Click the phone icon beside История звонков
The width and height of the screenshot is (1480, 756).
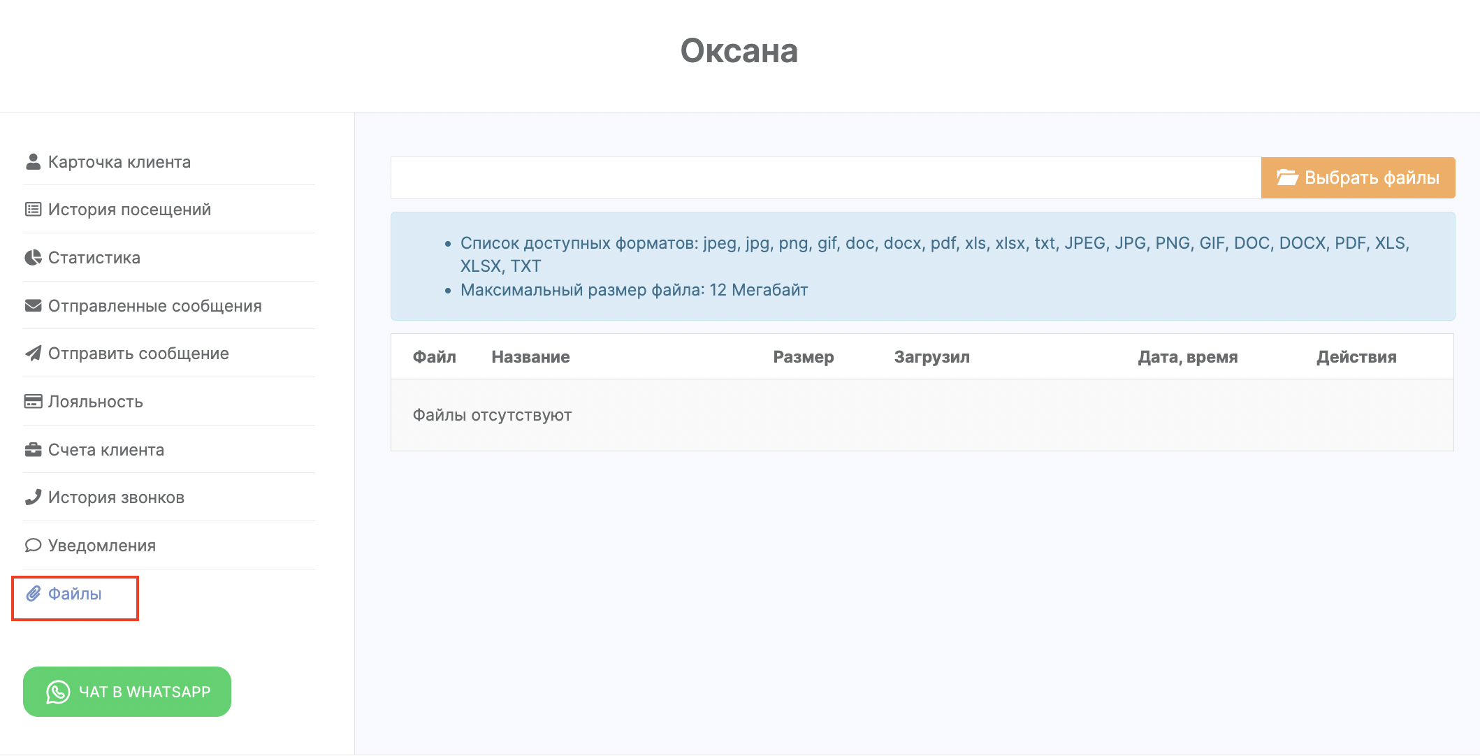pyautogui.click(x=33, y=497)
